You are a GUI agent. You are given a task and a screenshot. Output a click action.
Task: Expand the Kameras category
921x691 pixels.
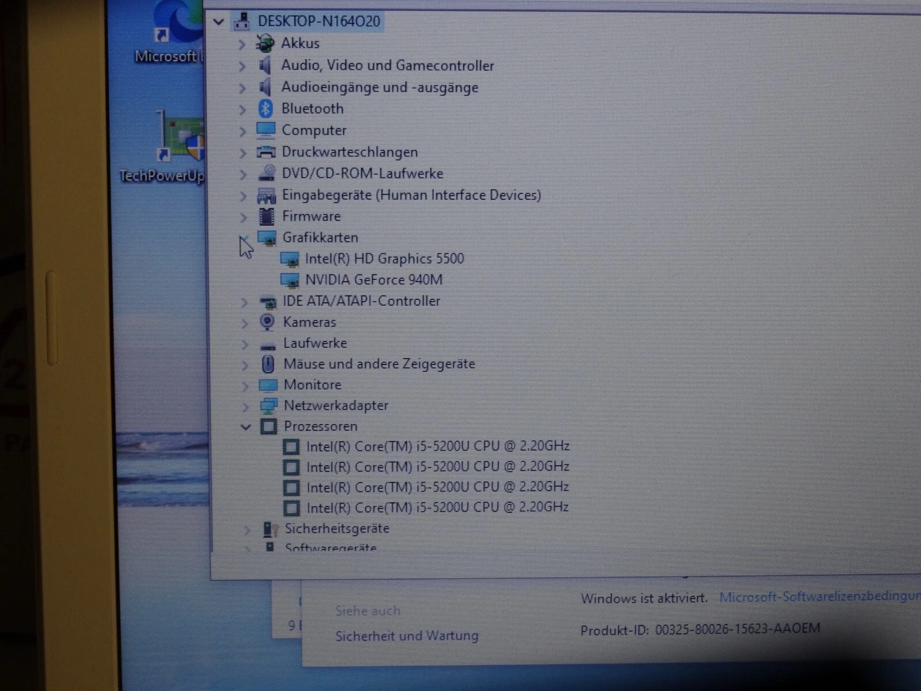click(x=245, y=323)
